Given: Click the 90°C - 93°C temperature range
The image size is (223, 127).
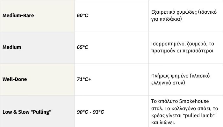Looking at the screenshot, I should (x=90, y=112).
